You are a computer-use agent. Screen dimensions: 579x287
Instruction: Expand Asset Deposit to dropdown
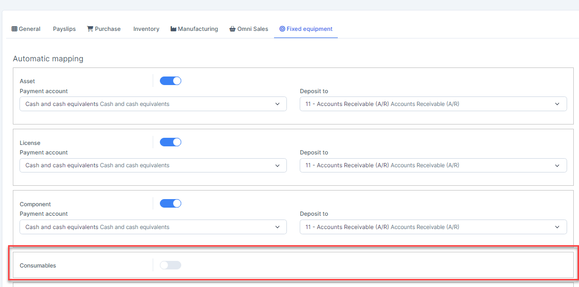tap(433, 104)
